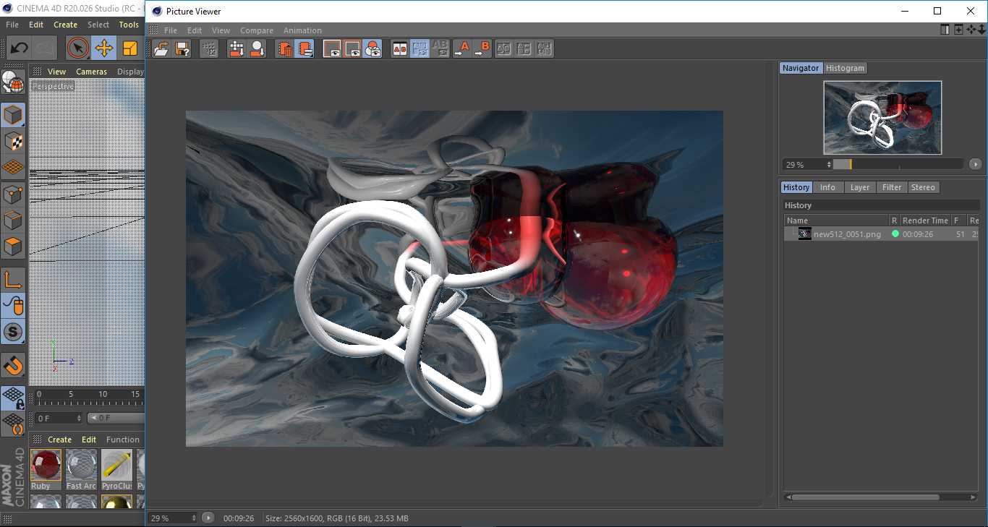Switch to Texture mode
This screenshot has width=988, height=527.
(x=13, y=141)
